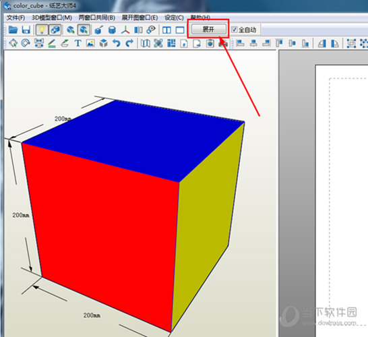The image size is (368, 337).
Task: Select the 3D axis coordinate icon
Action: 125,30
